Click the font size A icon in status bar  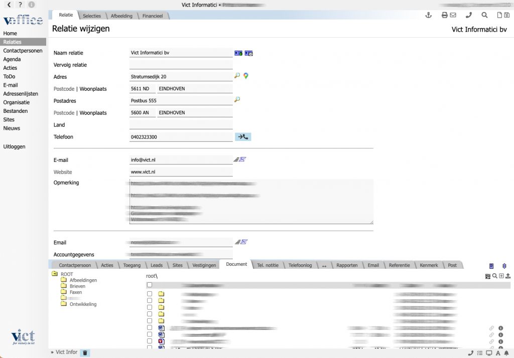pos(498,353)
